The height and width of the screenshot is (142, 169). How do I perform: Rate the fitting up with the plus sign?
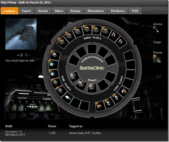coord(18,55)
